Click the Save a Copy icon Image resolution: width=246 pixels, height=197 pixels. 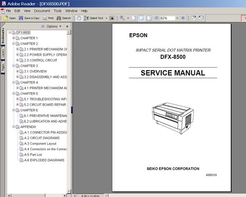click(x=21, y=18)
